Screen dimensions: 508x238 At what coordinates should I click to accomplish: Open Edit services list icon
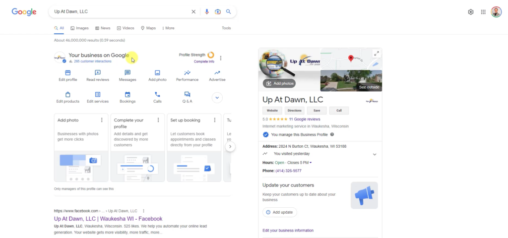point(98,95)
